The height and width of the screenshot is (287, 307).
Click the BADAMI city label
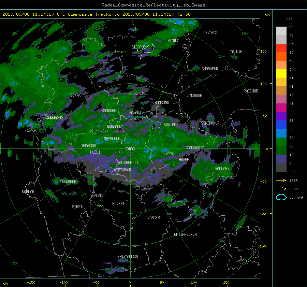point(135,113)
